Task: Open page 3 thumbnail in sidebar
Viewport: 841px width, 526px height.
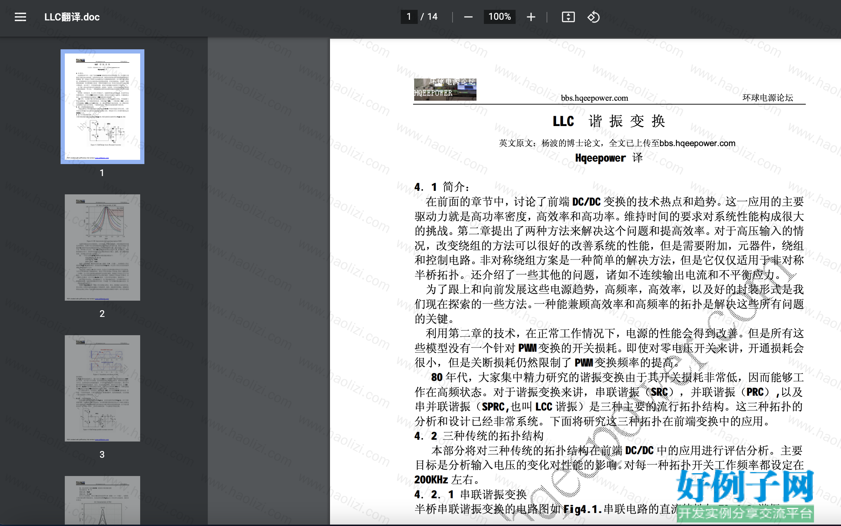Action: point(102,388)
